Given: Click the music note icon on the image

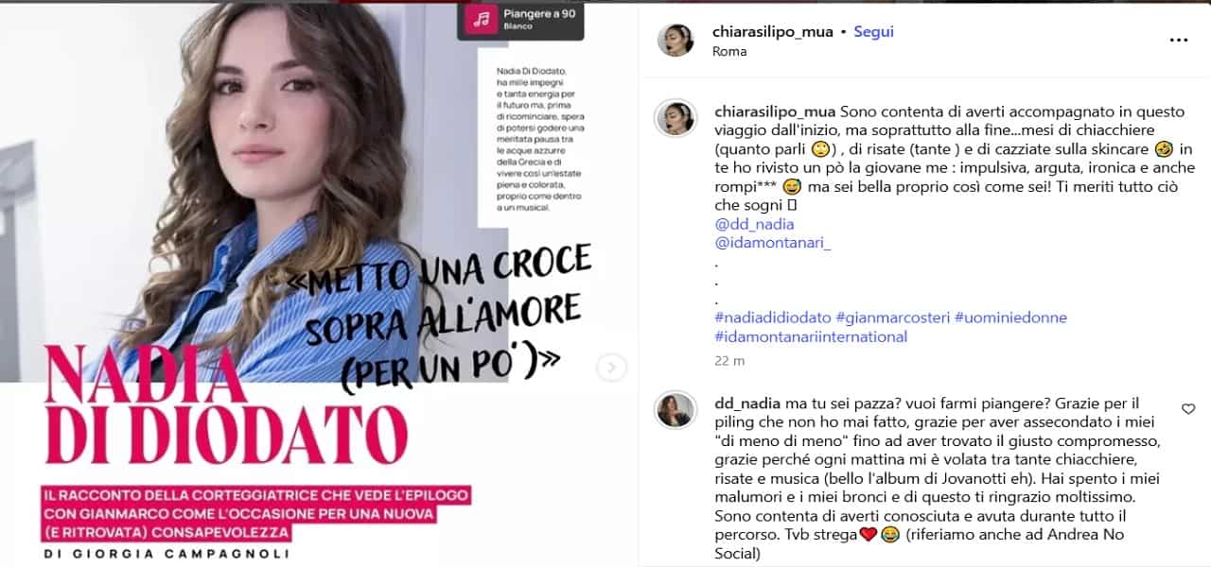Looking at the screenshot, I should click(x=482, y=19).
